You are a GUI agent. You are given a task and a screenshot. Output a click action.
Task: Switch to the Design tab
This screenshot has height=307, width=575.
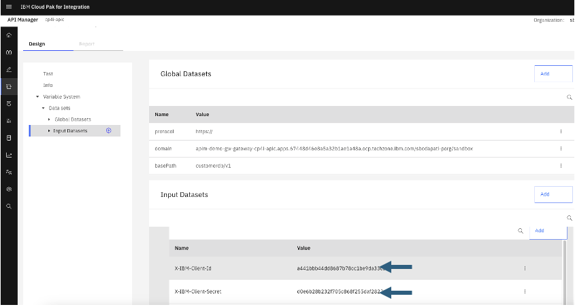coord(37,44)
